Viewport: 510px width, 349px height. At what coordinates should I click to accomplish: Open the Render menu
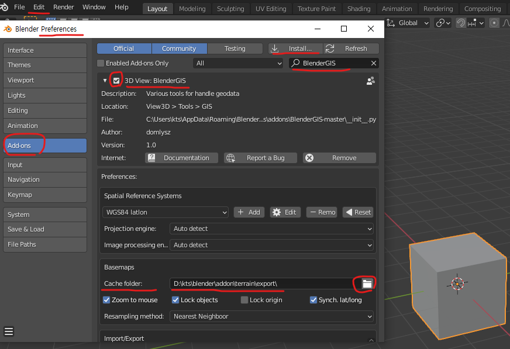pos(63,7)
